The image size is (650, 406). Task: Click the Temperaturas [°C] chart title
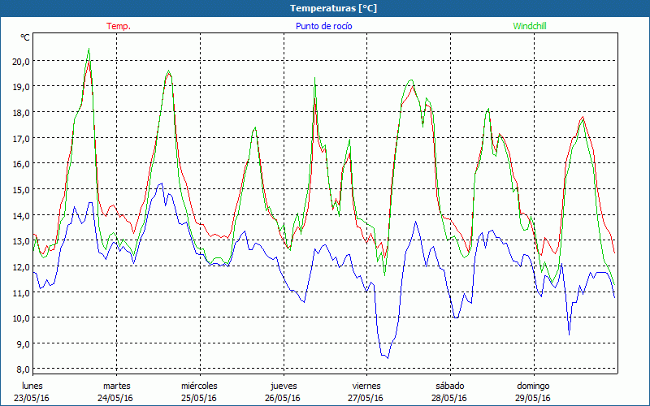tap(334, 8)
